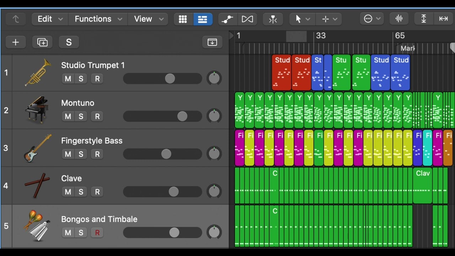Image resolution: width=455 pixels, height=256 pixels.
Task: Expand the ellipsis options chevron
Action: pyautogui.click(x=378, y=19)
